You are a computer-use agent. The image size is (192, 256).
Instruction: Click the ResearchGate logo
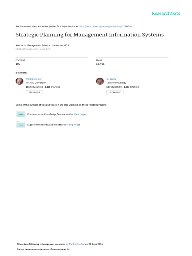166,13
